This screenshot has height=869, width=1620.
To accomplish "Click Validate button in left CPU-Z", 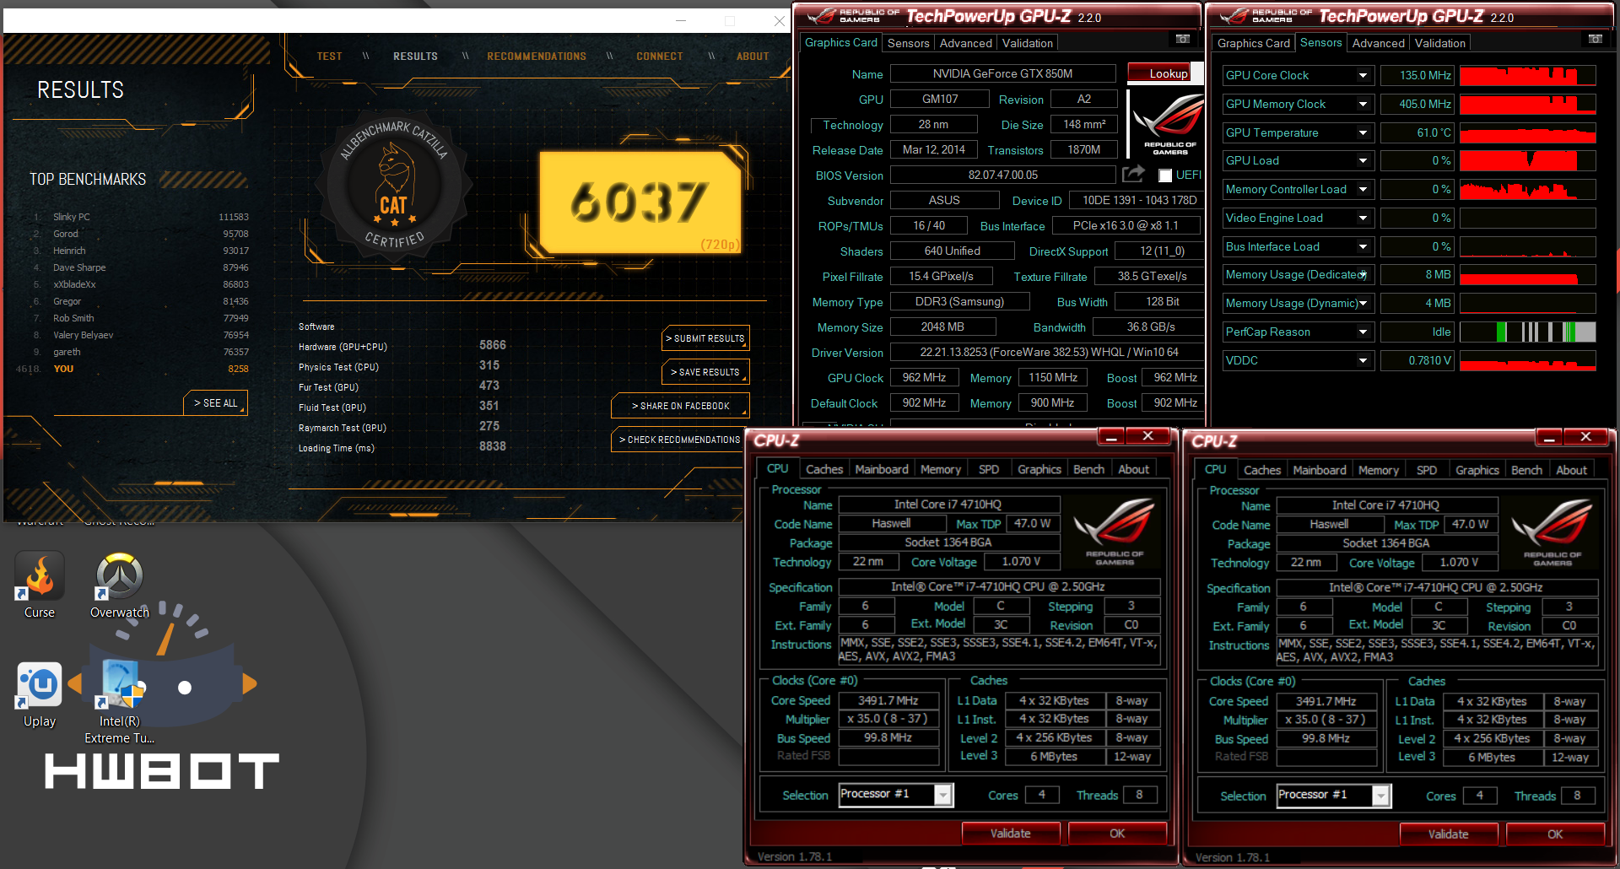I will click(1010, 833).
